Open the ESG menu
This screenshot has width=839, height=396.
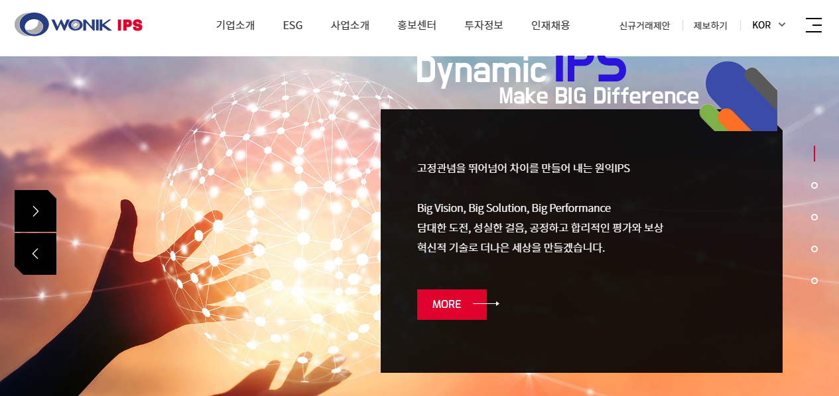tap(292, 25)
